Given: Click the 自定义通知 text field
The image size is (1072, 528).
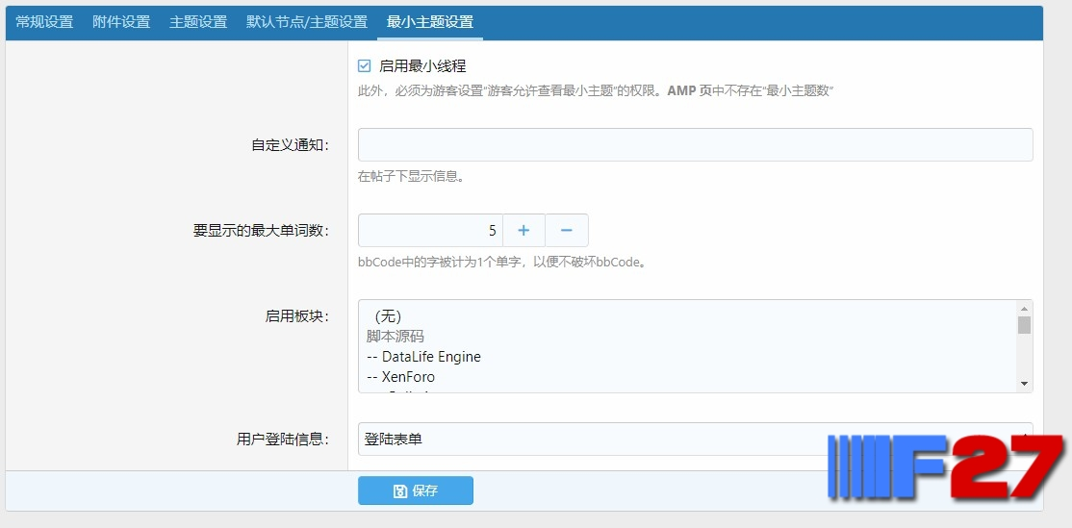Looking at the screenshot, I should (x=696, y=145).
